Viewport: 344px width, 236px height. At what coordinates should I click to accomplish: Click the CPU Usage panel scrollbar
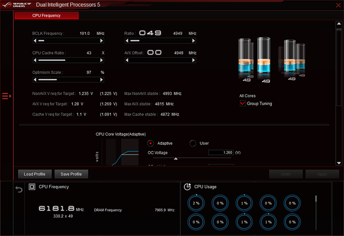(x=316, y=212)
